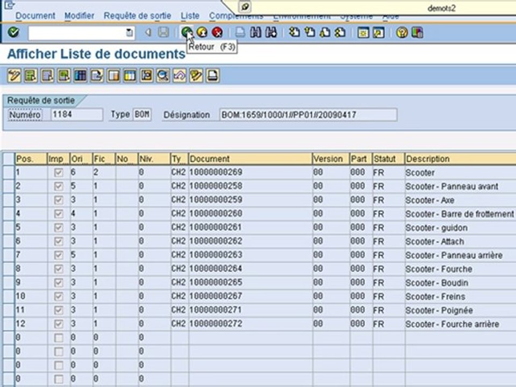Collapse the command field with the small arrow
Image resolution: width=516 pixels, height=387 pixels.
click(x=148, y=32)
